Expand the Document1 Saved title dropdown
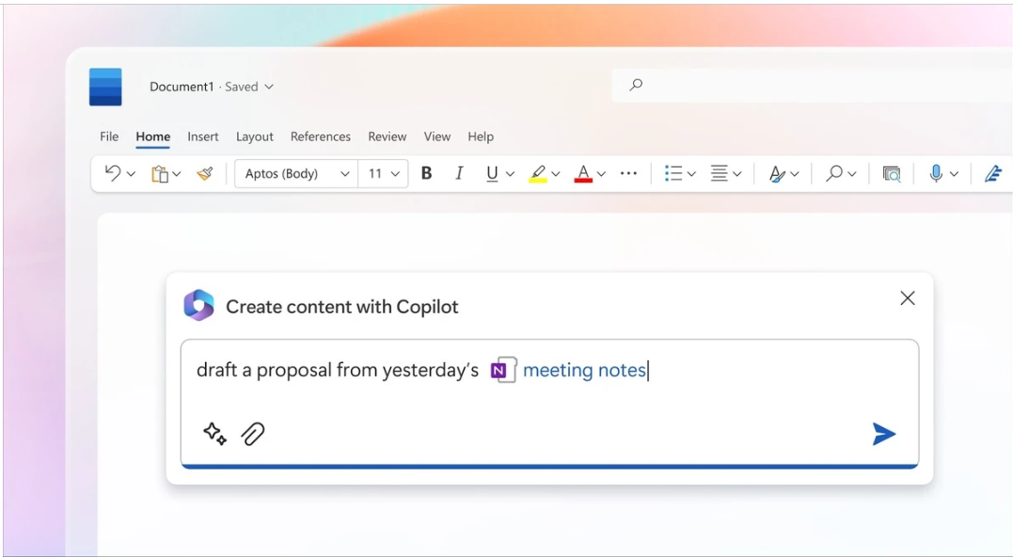The image size is (1013, 557). coord(268,87)
